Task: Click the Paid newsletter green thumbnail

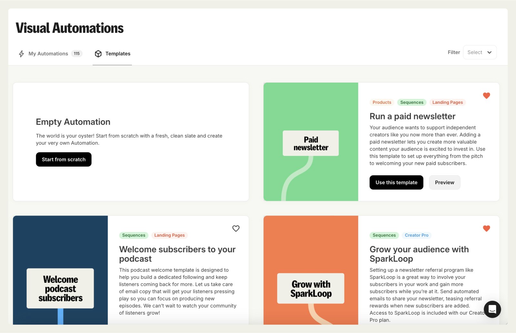Action: pyautogui.click(x=311, y=142)
